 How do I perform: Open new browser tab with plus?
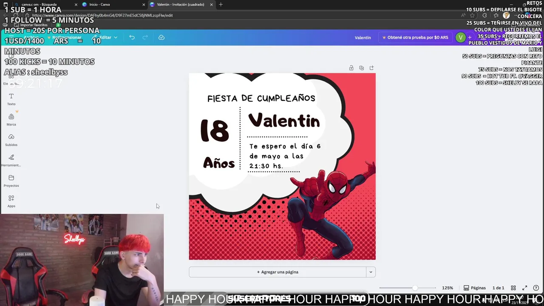[221, 4]
